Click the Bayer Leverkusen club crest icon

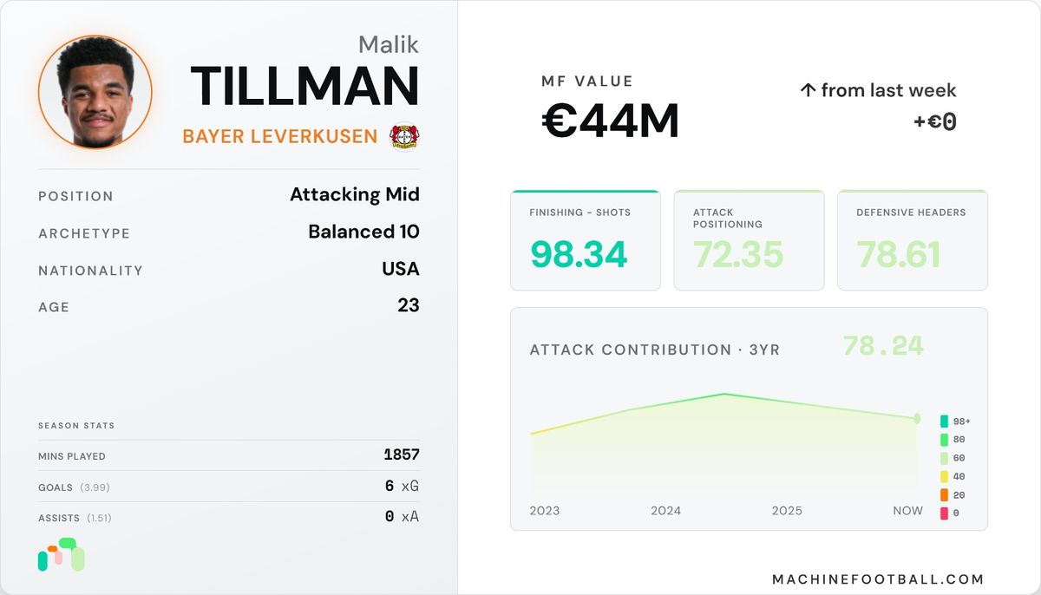404,136
